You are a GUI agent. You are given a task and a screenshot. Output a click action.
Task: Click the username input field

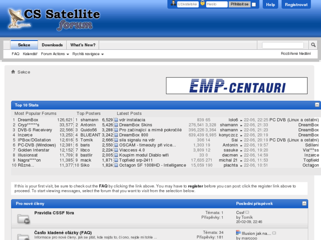(x=188, y=4)
